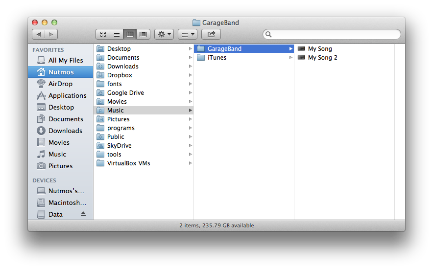
Task: Select Applications in Favorites sidebar
Action: tap(67, 95)
